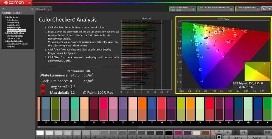Click the read continuous button beside play
Viewport: 272px width, 139px height.
[243, 132]
